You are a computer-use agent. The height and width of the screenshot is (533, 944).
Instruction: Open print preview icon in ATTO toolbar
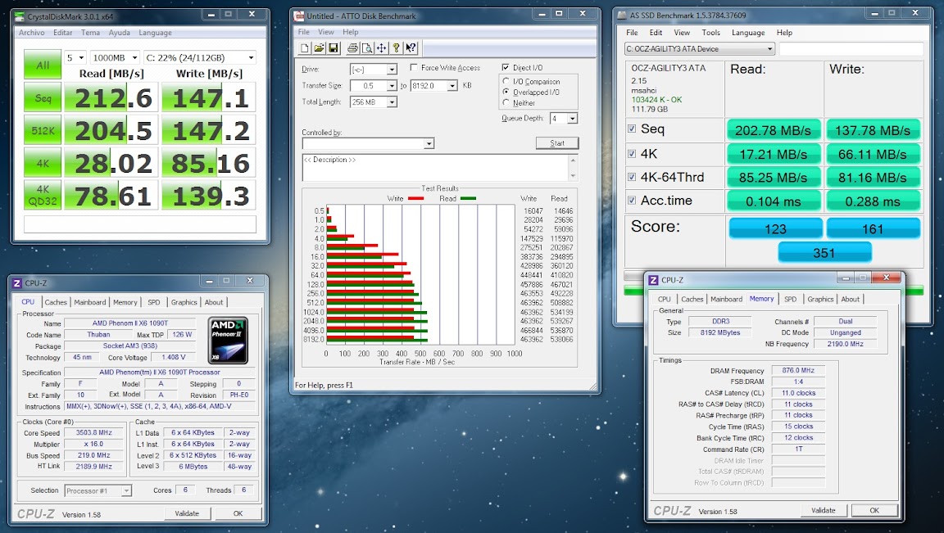pyautogui.click(x=367, y=48)
